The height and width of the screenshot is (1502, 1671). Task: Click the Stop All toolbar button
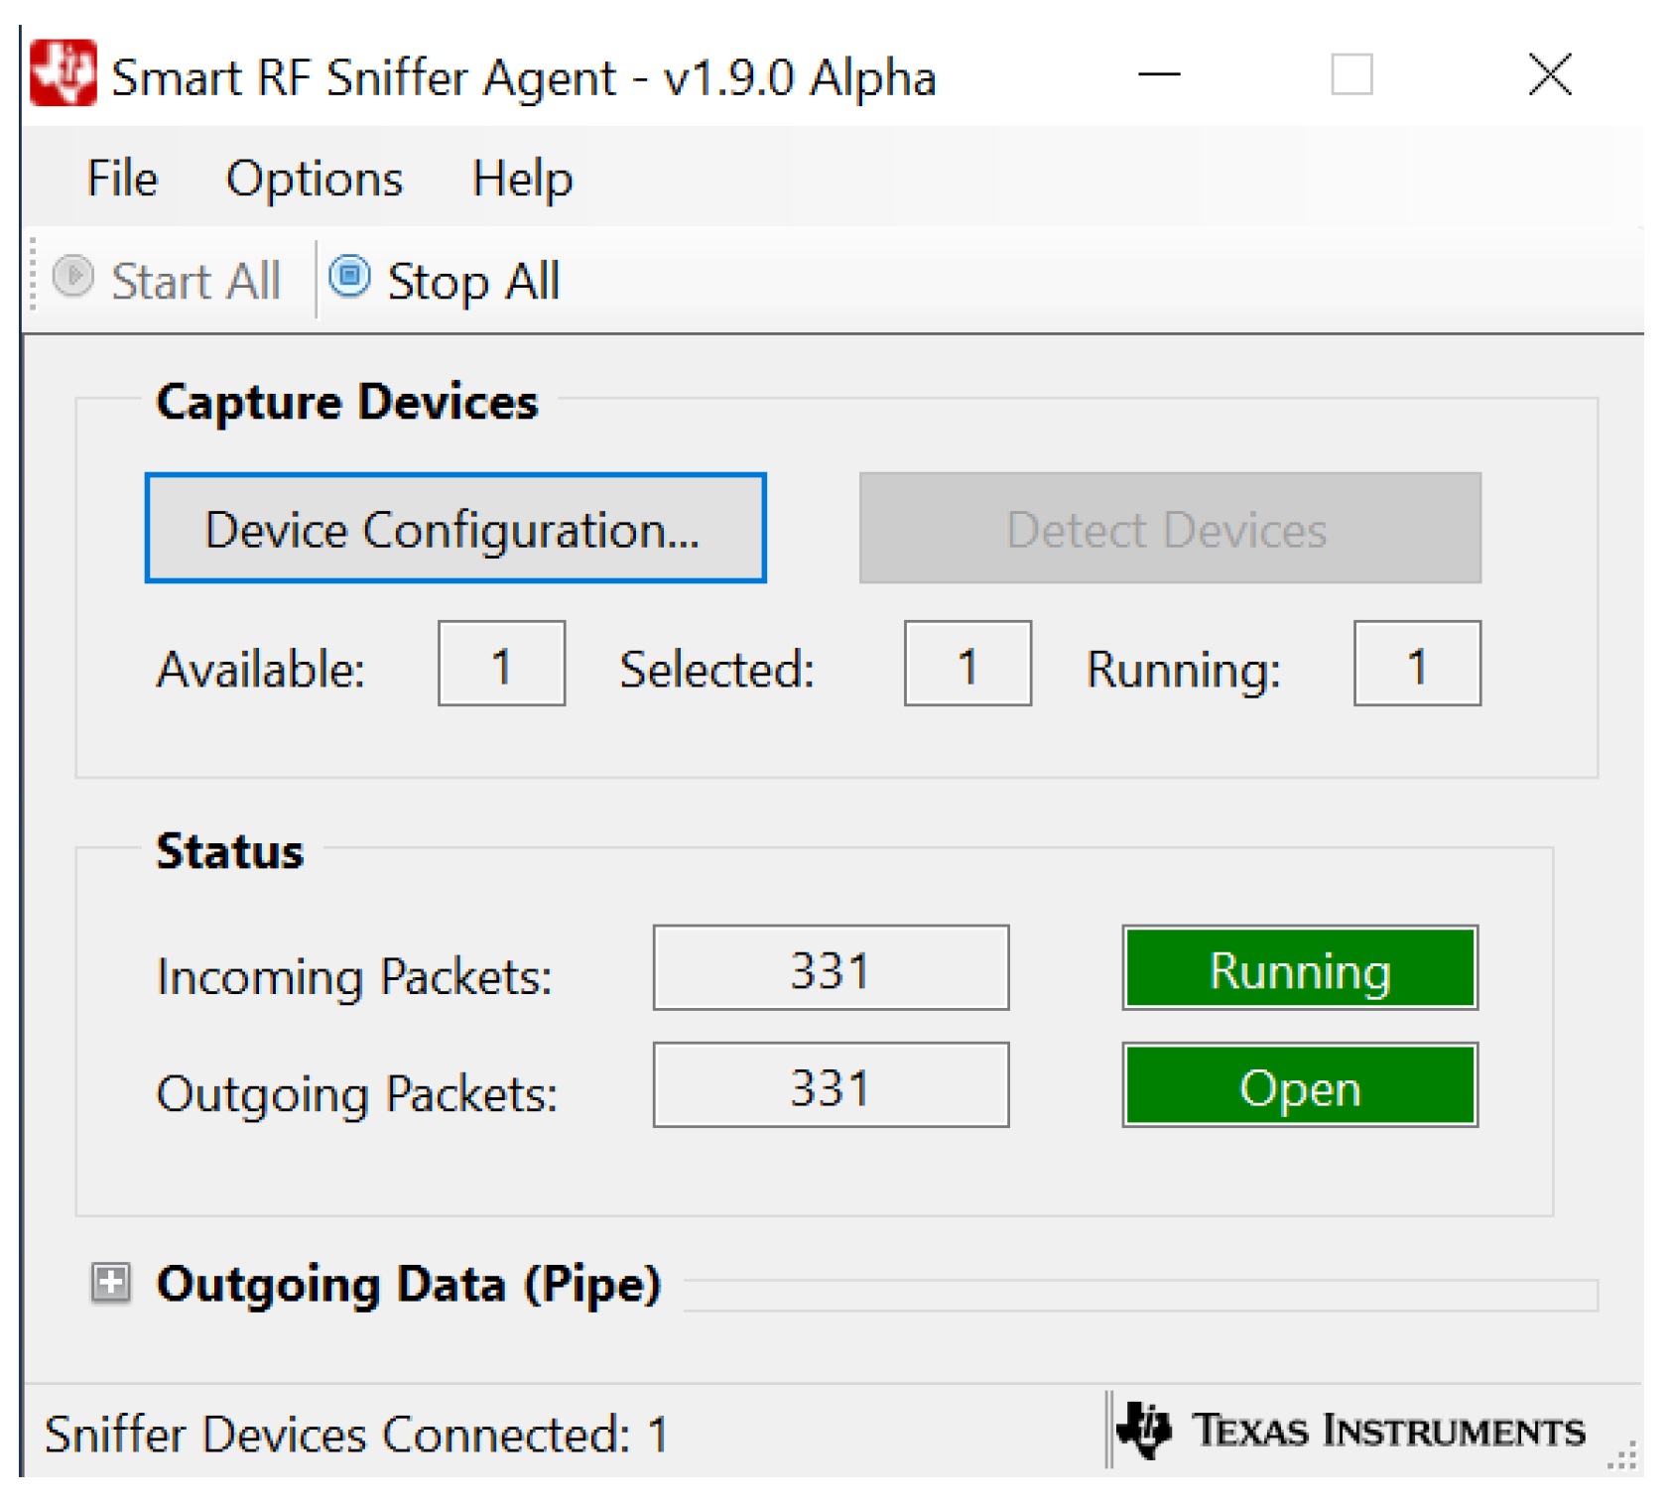tap(445, 280)
